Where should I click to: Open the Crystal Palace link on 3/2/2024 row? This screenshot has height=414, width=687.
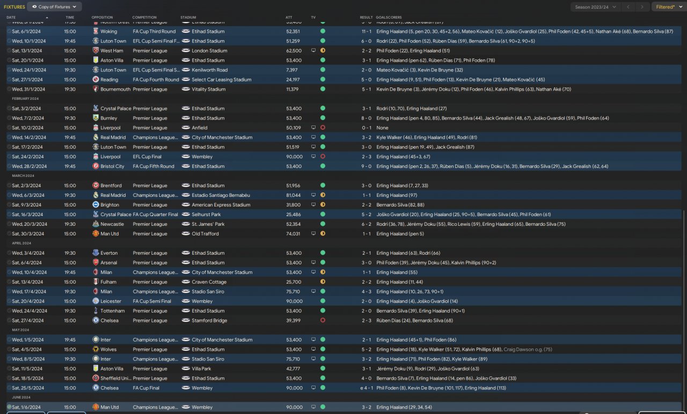(x=115, y=109)
